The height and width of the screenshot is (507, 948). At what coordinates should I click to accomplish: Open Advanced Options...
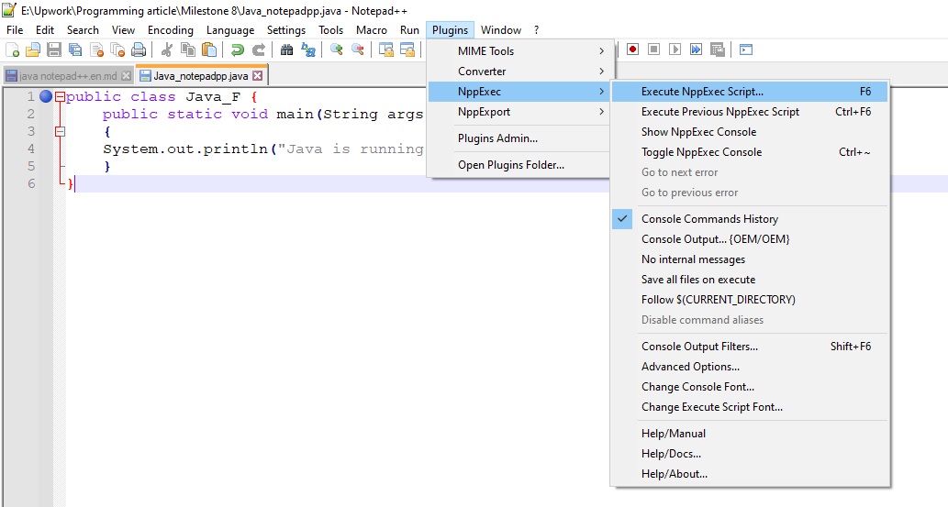750,367
